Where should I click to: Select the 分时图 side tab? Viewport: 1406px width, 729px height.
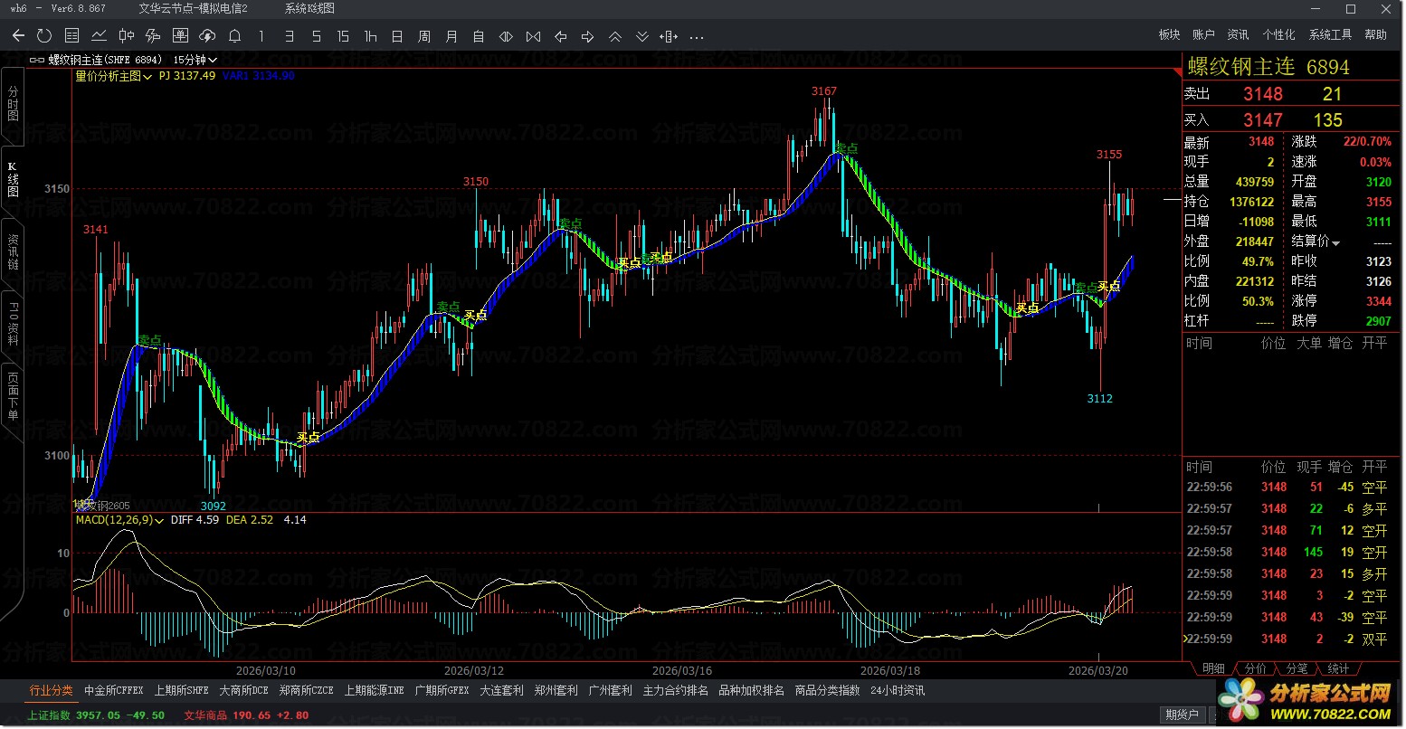pyautogui.click(x=13, y=104)
